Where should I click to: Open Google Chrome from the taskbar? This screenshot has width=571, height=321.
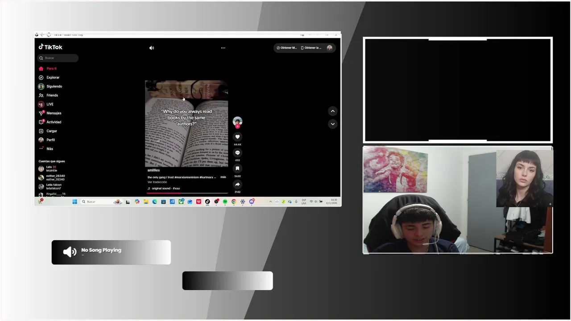tap(233, 202)
